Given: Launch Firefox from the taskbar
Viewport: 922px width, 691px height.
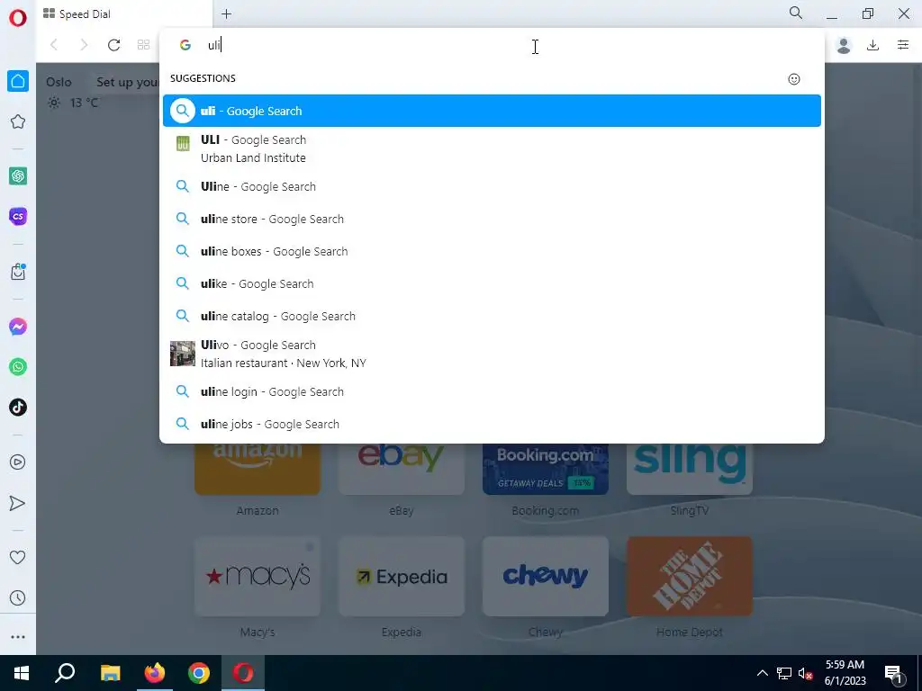Looking at the screenshot, I should 155,673.
